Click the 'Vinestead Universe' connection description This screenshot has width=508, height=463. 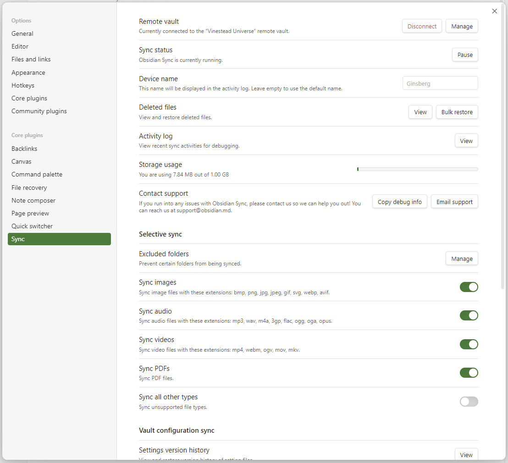click(214, 31)
